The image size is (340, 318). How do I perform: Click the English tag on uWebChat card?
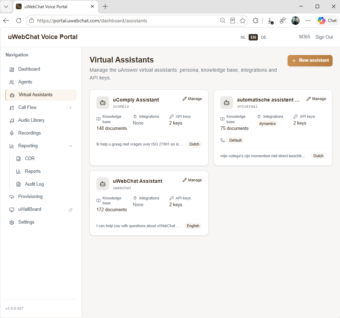[x=193, y=226]
